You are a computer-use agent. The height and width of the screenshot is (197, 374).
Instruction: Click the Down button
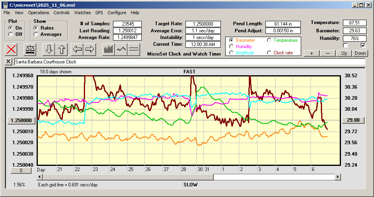360,53
